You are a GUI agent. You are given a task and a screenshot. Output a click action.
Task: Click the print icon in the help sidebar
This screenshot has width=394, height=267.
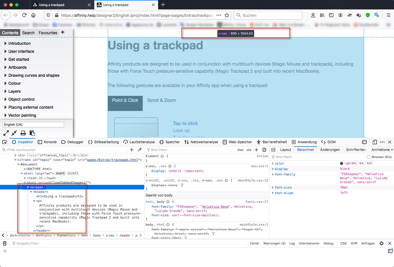pyautogui.click(x=23, y=133)
